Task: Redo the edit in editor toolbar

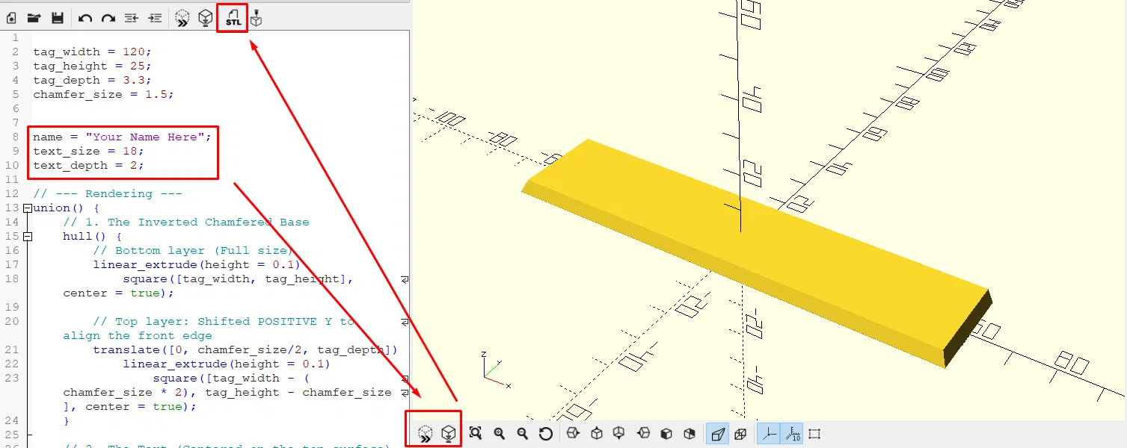Action: [108, 18]
